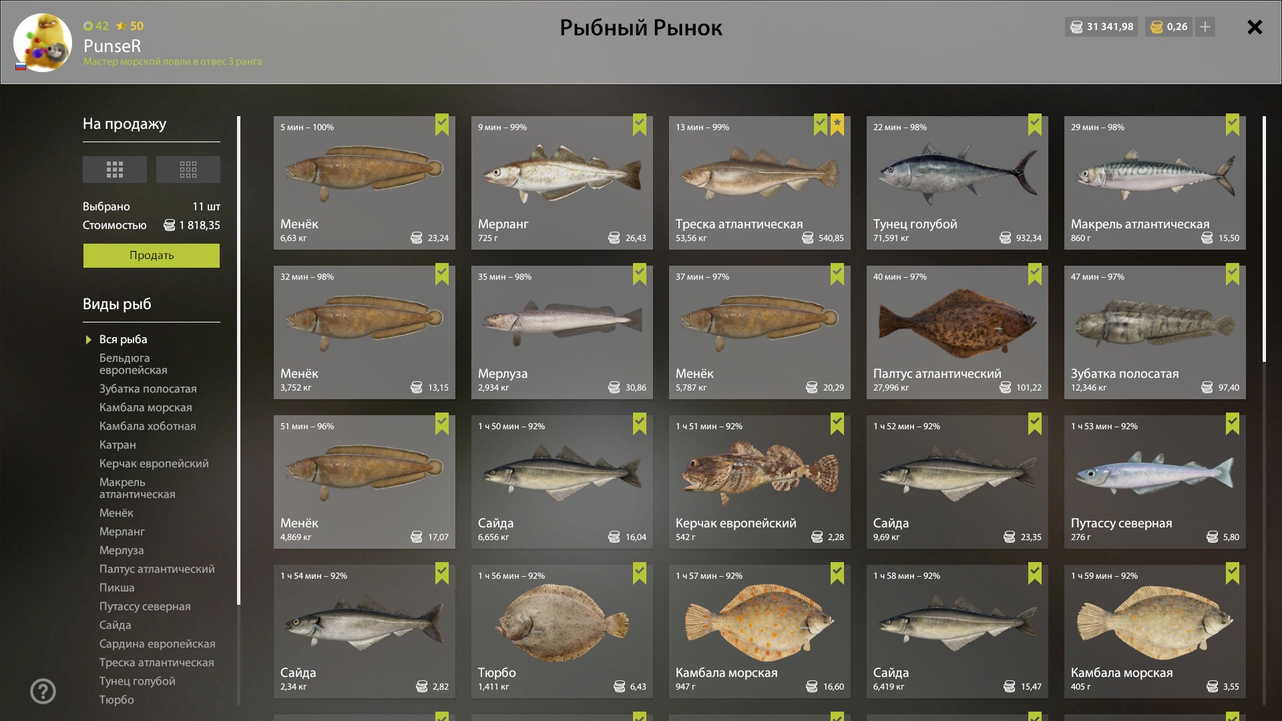Image resolution: width=1282 pixels, height=721 pixels.
Task: Click the silver coins balance icon
Action: pyautogui.click(x=1076, y=27)
